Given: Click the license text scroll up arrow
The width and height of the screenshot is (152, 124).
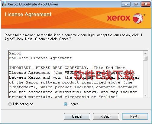Looking at the screenshot, I should (x=145, y=53).
